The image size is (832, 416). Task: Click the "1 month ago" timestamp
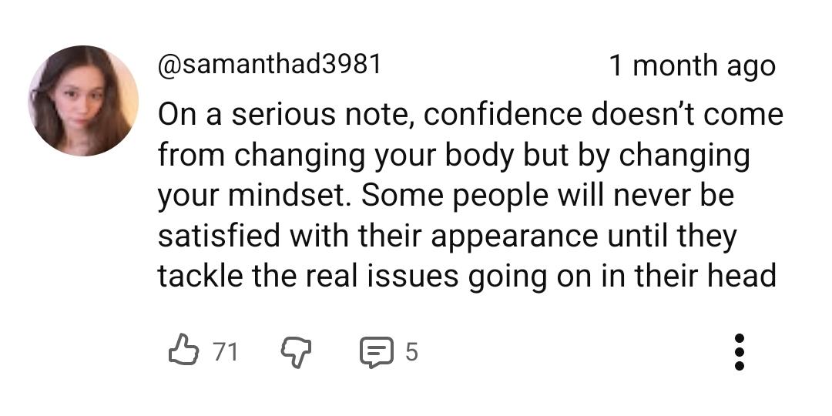(x=692, y=66)
